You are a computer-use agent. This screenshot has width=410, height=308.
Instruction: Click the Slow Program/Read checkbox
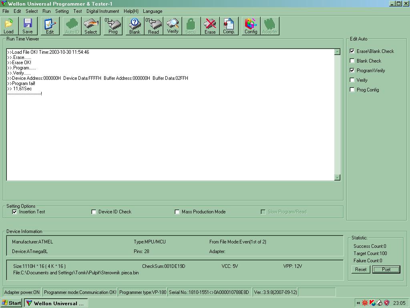(263, 212)
